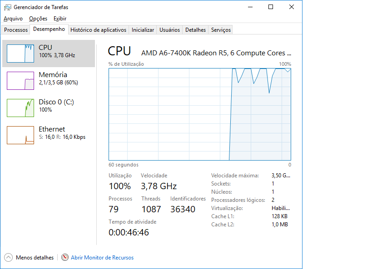
Task: Switch to Histórico de aplicativos tab
Action: (98, 30)
